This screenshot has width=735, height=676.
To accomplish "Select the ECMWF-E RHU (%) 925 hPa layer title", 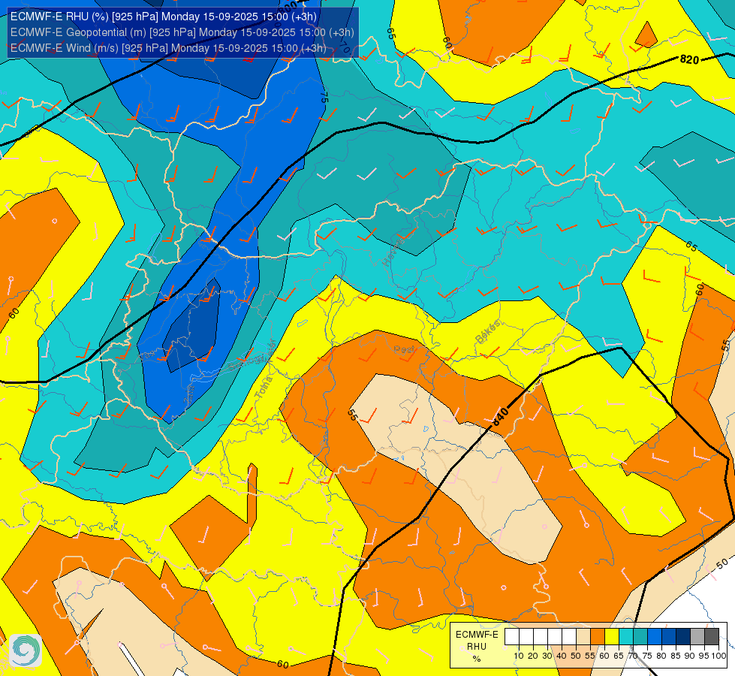I will coord(164,17).
